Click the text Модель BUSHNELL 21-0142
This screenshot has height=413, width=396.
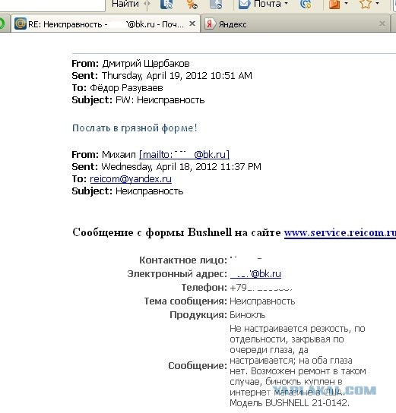(290, 402)
